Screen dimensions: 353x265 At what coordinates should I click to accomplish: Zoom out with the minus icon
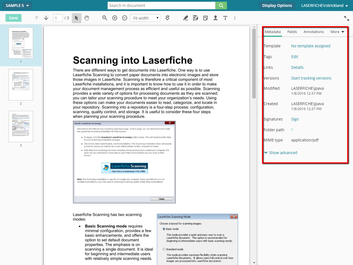coord(125,18)
